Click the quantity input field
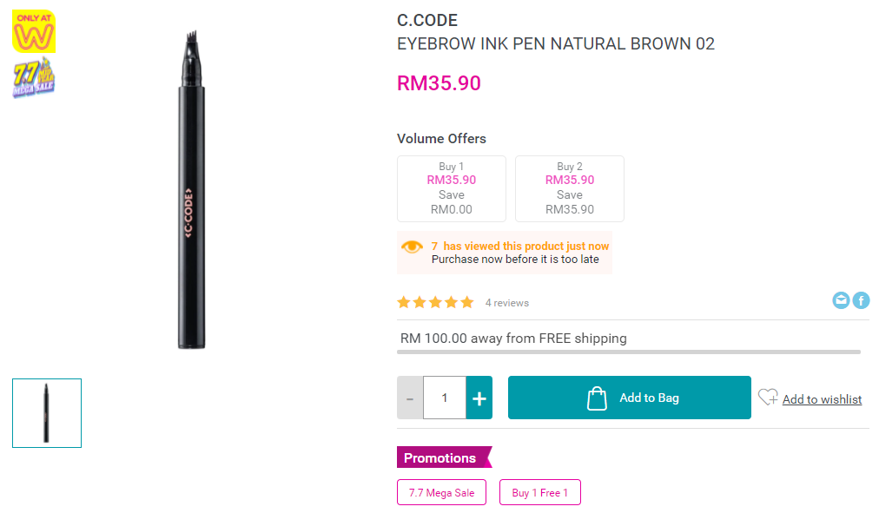879x513 pixels. 445,398
